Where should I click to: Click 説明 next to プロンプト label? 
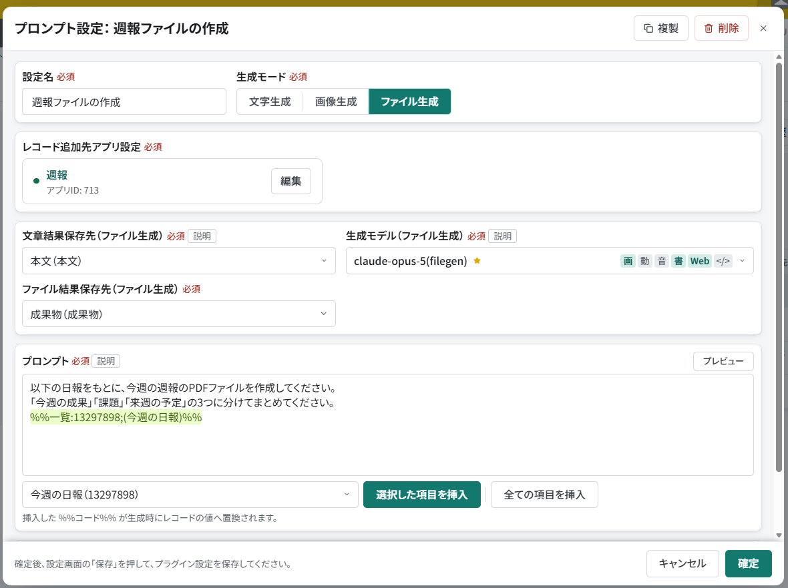click(x=106, y=361)
